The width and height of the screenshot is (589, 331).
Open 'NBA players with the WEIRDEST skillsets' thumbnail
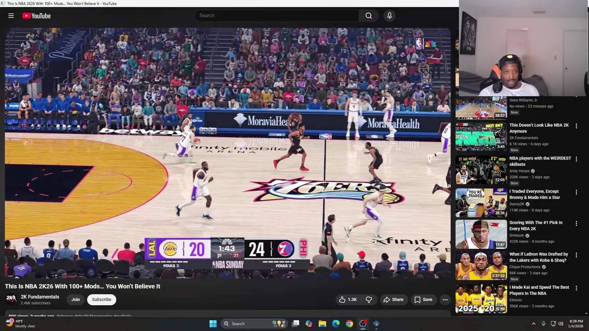(481, 170)
